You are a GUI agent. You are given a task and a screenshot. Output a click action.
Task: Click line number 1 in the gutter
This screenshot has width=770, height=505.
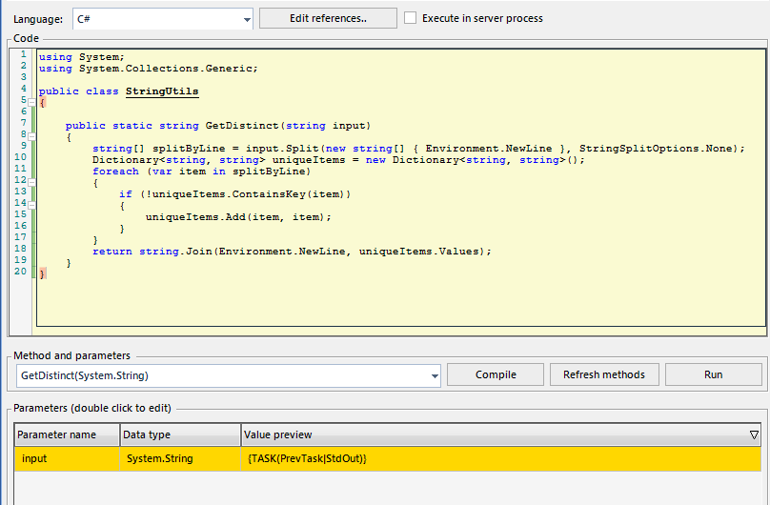coord(23,56)
